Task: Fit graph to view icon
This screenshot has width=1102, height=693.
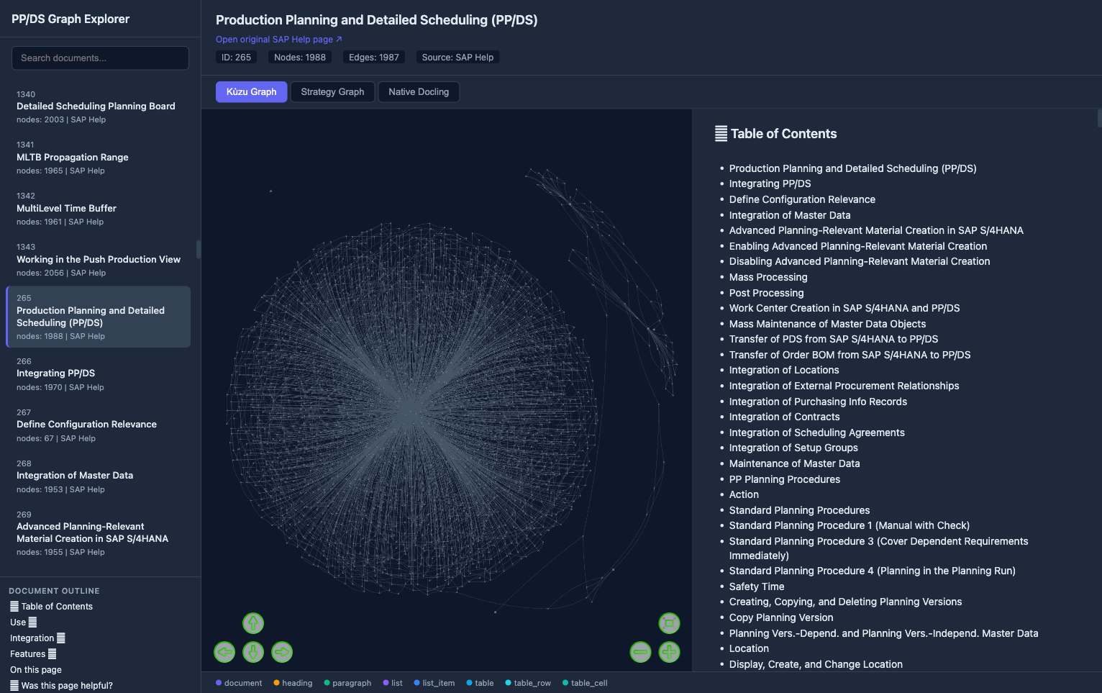Action: 669,623
